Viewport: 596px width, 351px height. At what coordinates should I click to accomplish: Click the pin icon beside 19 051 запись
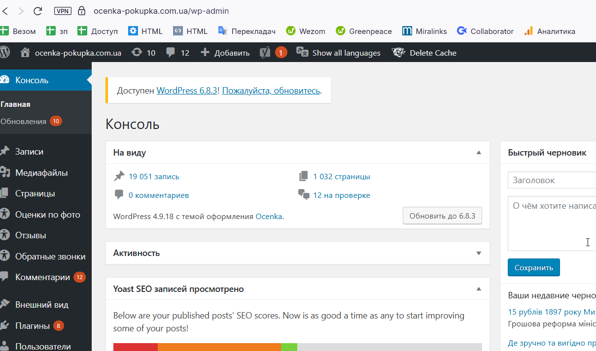click(119, 176)
